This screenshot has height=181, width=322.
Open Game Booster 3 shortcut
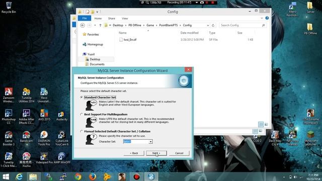9,138
